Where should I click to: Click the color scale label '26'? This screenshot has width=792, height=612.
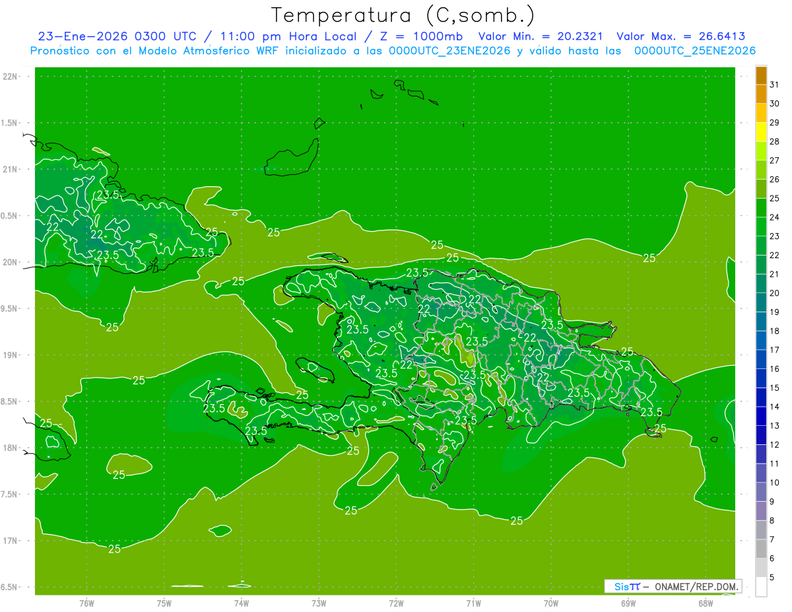pos(775,180)
